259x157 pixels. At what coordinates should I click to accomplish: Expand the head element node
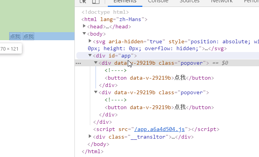[x=85, y=26]
